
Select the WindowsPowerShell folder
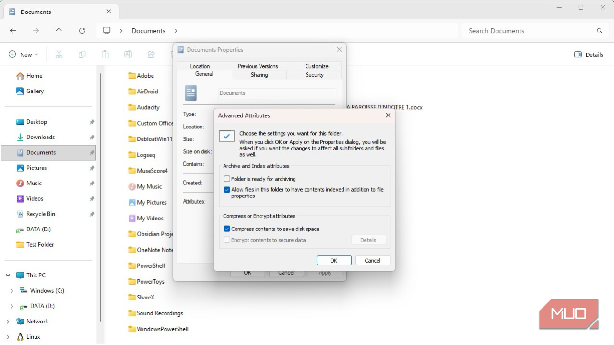pyautogui.click(x=158, y=329)
